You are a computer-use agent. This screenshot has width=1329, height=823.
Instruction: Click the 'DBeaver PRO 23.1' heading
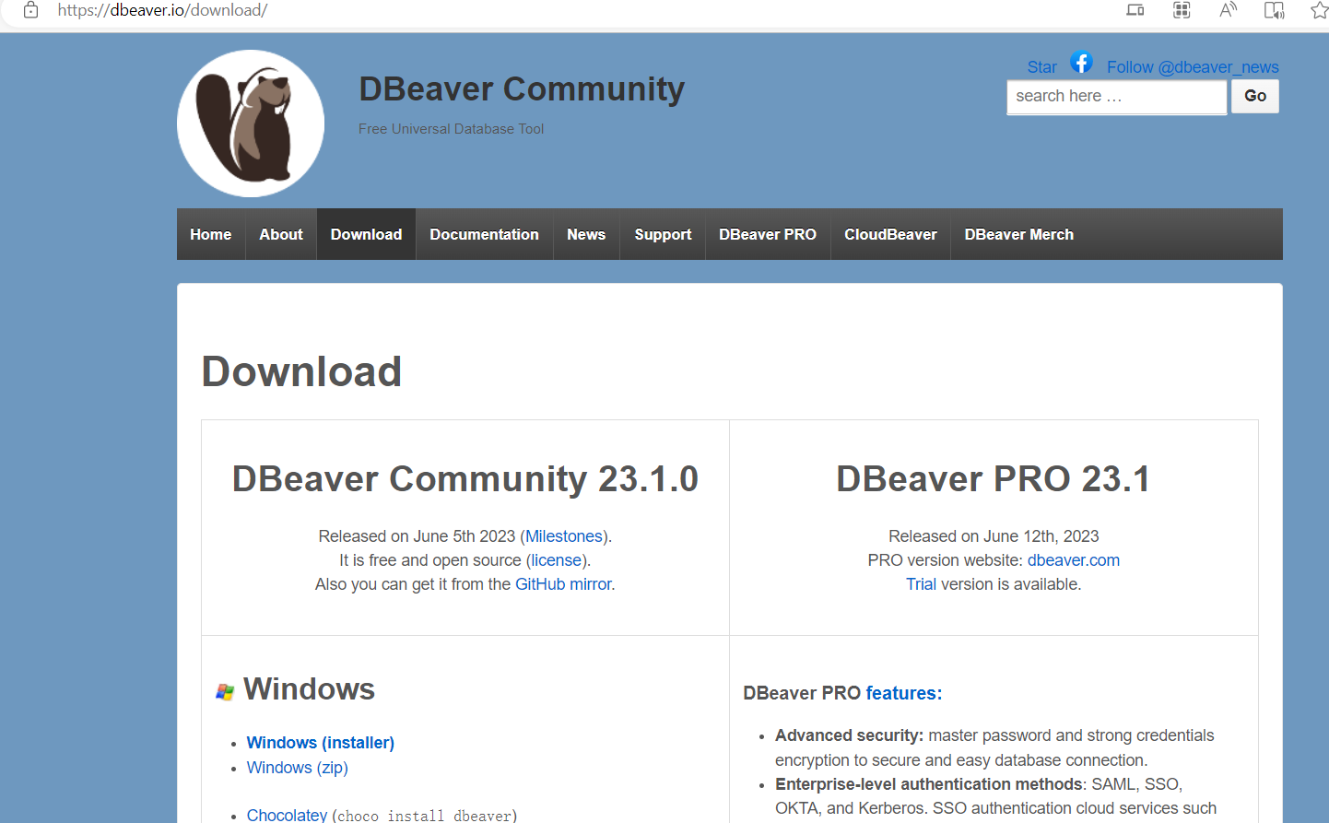pyautogui.click(x=994, y=479)
